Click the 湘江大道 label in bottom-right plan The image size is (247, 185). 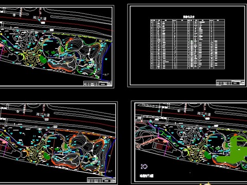pos(204,114)
